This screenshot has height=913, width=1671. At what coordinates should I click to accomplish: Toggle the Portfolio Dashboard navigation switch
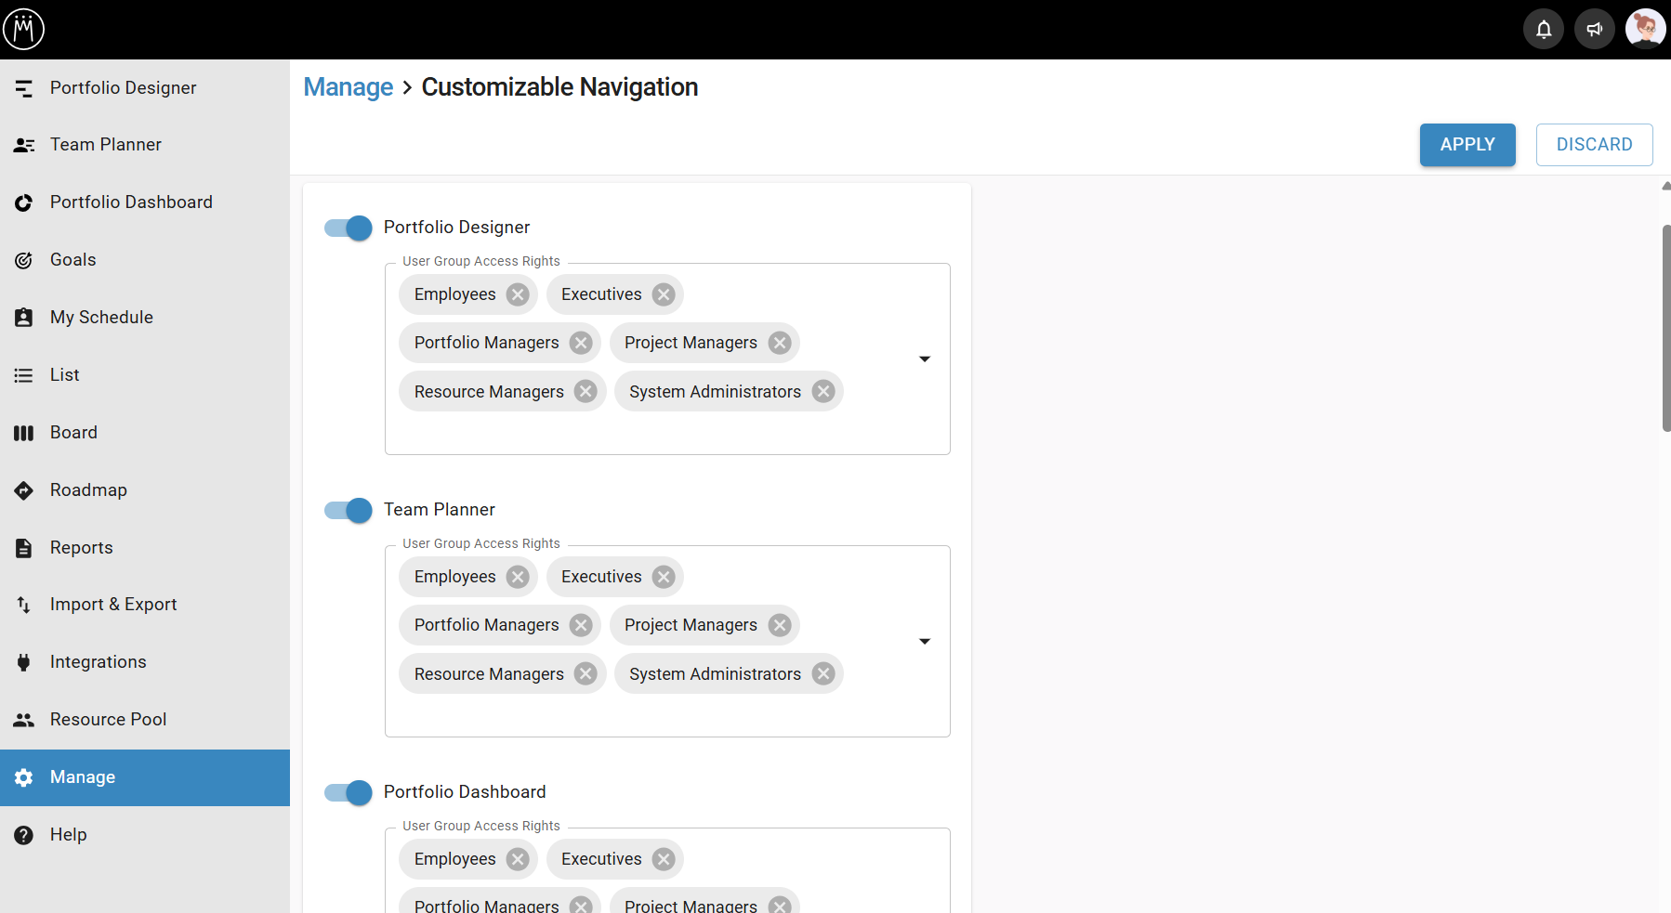click(349, 792)
